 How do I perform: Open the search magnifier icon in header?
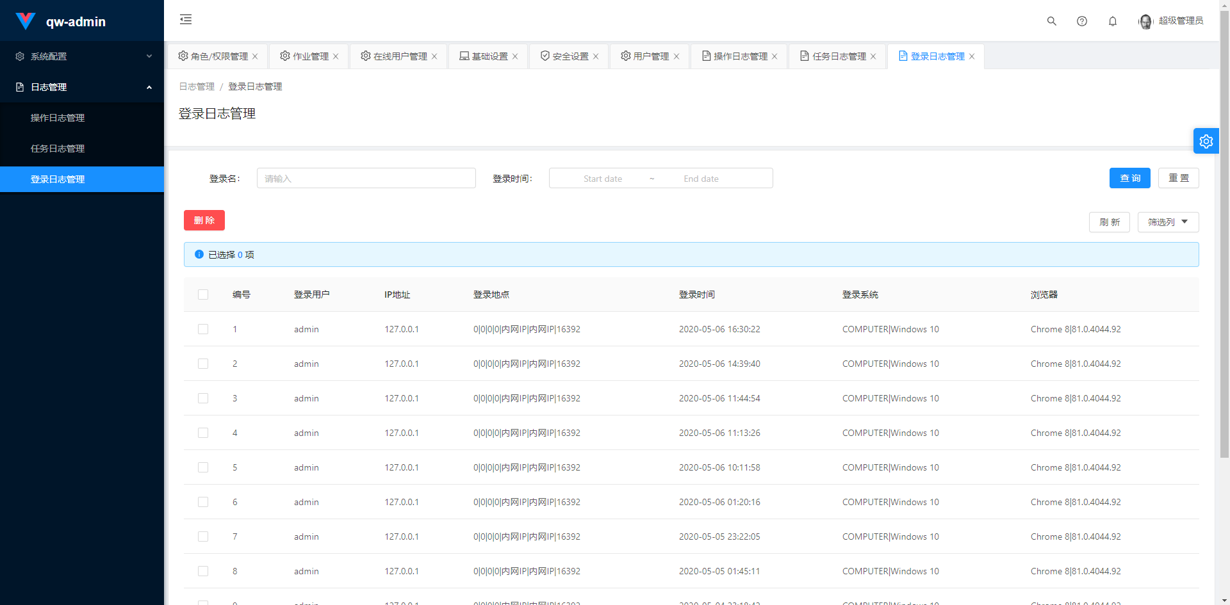pyautogui.click(x=1051, y=21)
